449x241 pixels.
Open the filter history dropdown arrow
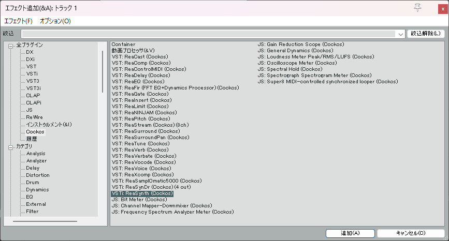(400, 34)
